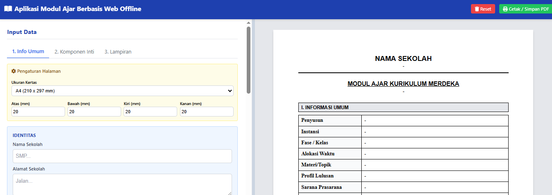Click the left panel scrollbar thumb
The width and height of the screenshot is (552, 195).
click(248, 60)
